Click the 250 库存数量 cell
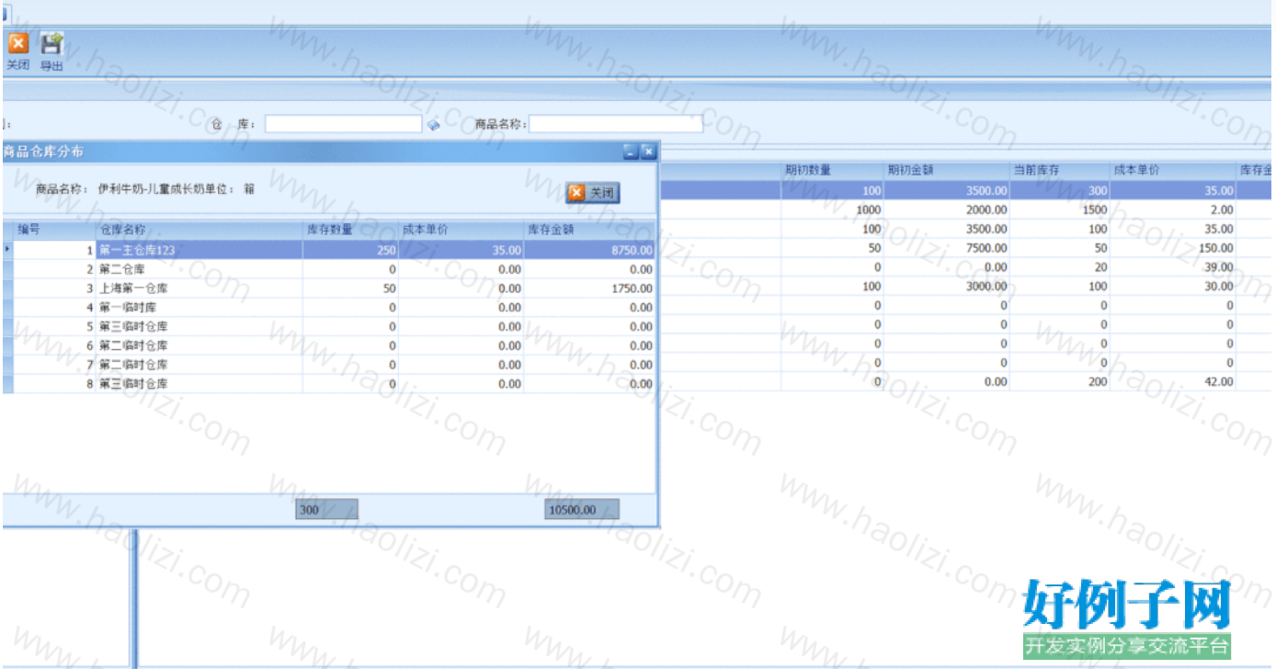 point(350,250)
